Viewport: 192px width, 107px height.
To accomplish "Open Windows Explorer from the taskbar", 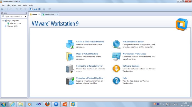I will pos(21,104).
